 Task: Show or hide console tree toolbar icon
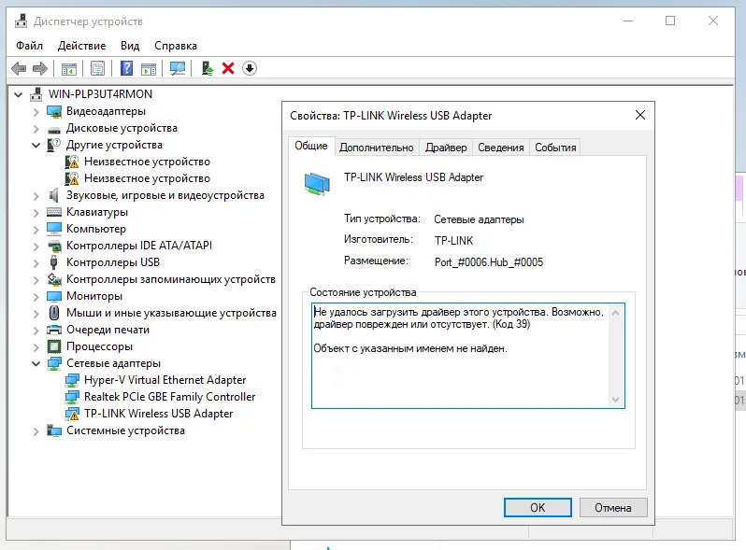click(68, 68)
